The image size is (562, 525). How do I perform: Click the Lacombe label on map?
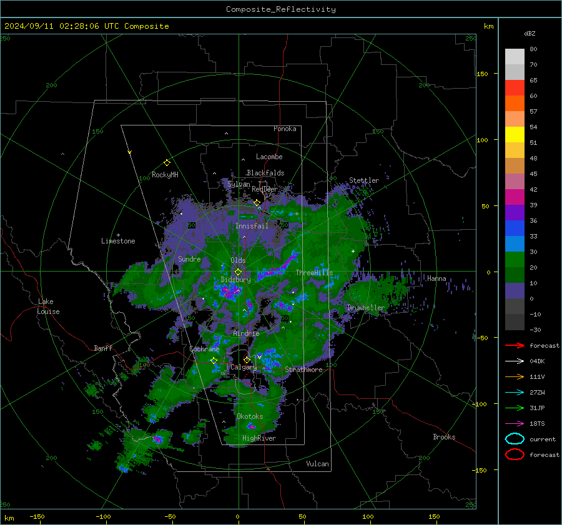(269, 157)
